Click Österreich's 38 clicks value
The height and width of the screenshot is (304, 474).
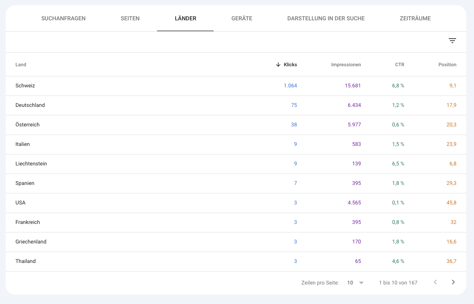(x=294, y=125)
